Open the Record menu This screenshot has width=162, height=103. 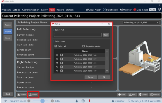point(60,10)
